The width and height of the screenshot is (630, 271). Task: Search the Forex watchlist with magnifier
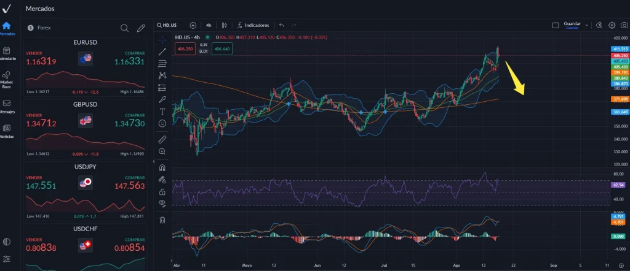124,28
